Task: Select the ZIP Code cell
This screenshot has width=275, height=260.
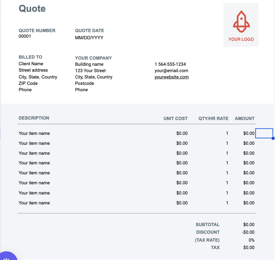Action: click(28, 83)
